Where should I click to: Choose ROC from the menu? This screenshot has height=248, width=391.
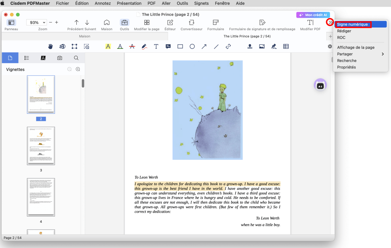coord(341,38)
